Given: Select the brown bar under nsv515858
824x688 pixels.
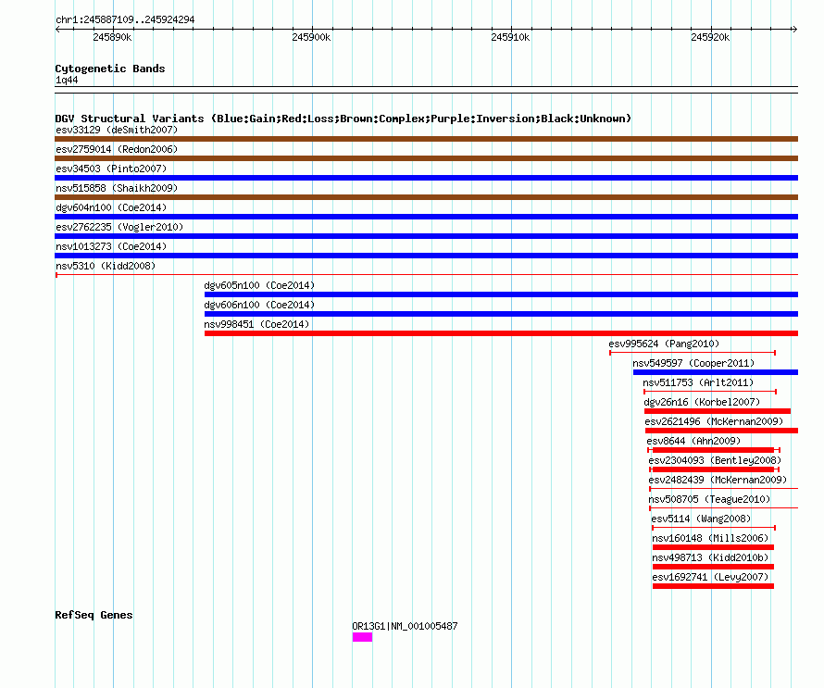Looking at the screenshot, I should [x=426, y=197].
